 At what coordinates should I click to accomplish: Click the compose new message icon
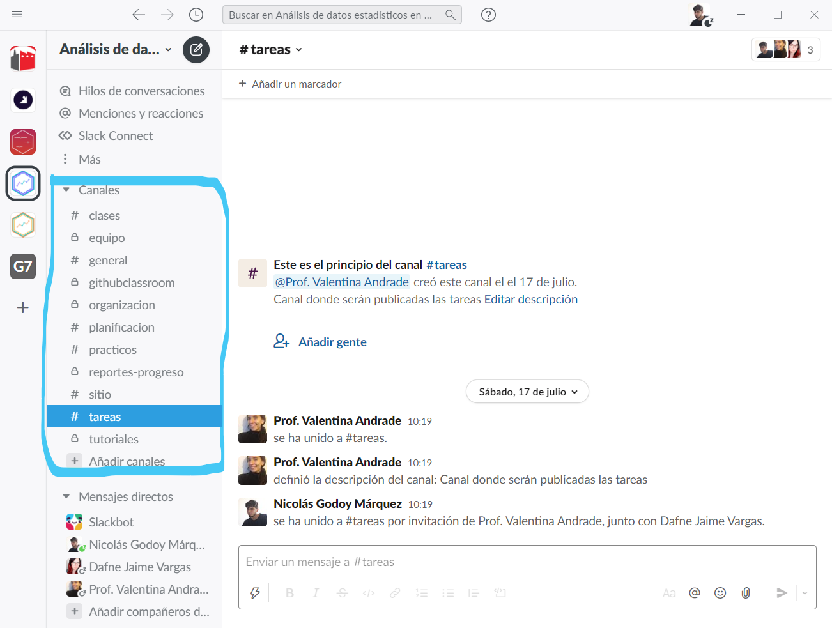[x=196, y=50]
